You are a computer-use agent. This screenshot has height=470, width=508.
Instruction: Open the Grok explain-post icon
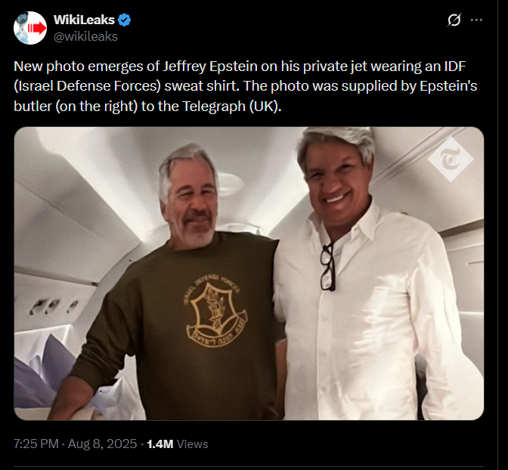(x=454, y=20)
